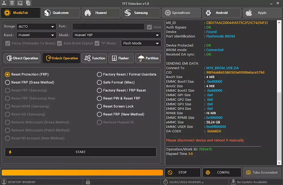This screenshot has height=185, width=283.
Task: Click the DESKTOP-BO6BEBV user icon
Action: [x=4, y=182]
